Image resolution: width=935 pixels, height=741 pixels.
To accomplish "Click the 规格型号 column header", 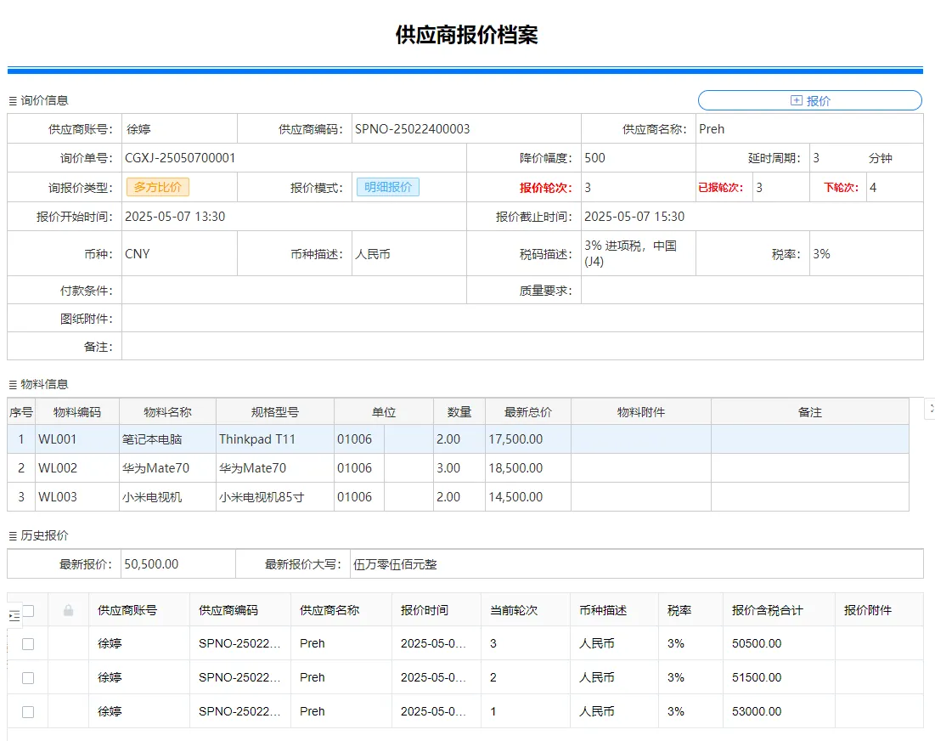I will pyautogui.click(x=275, y=411).
